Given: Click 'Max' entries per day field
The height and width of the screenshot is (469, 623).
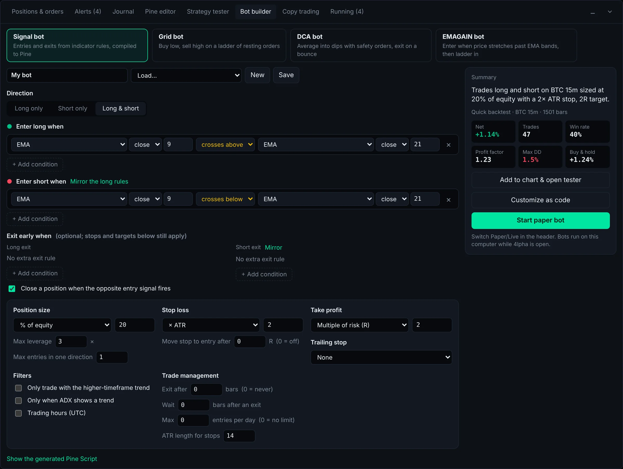Looking at the screenshot, I should [x=193, y=420].
